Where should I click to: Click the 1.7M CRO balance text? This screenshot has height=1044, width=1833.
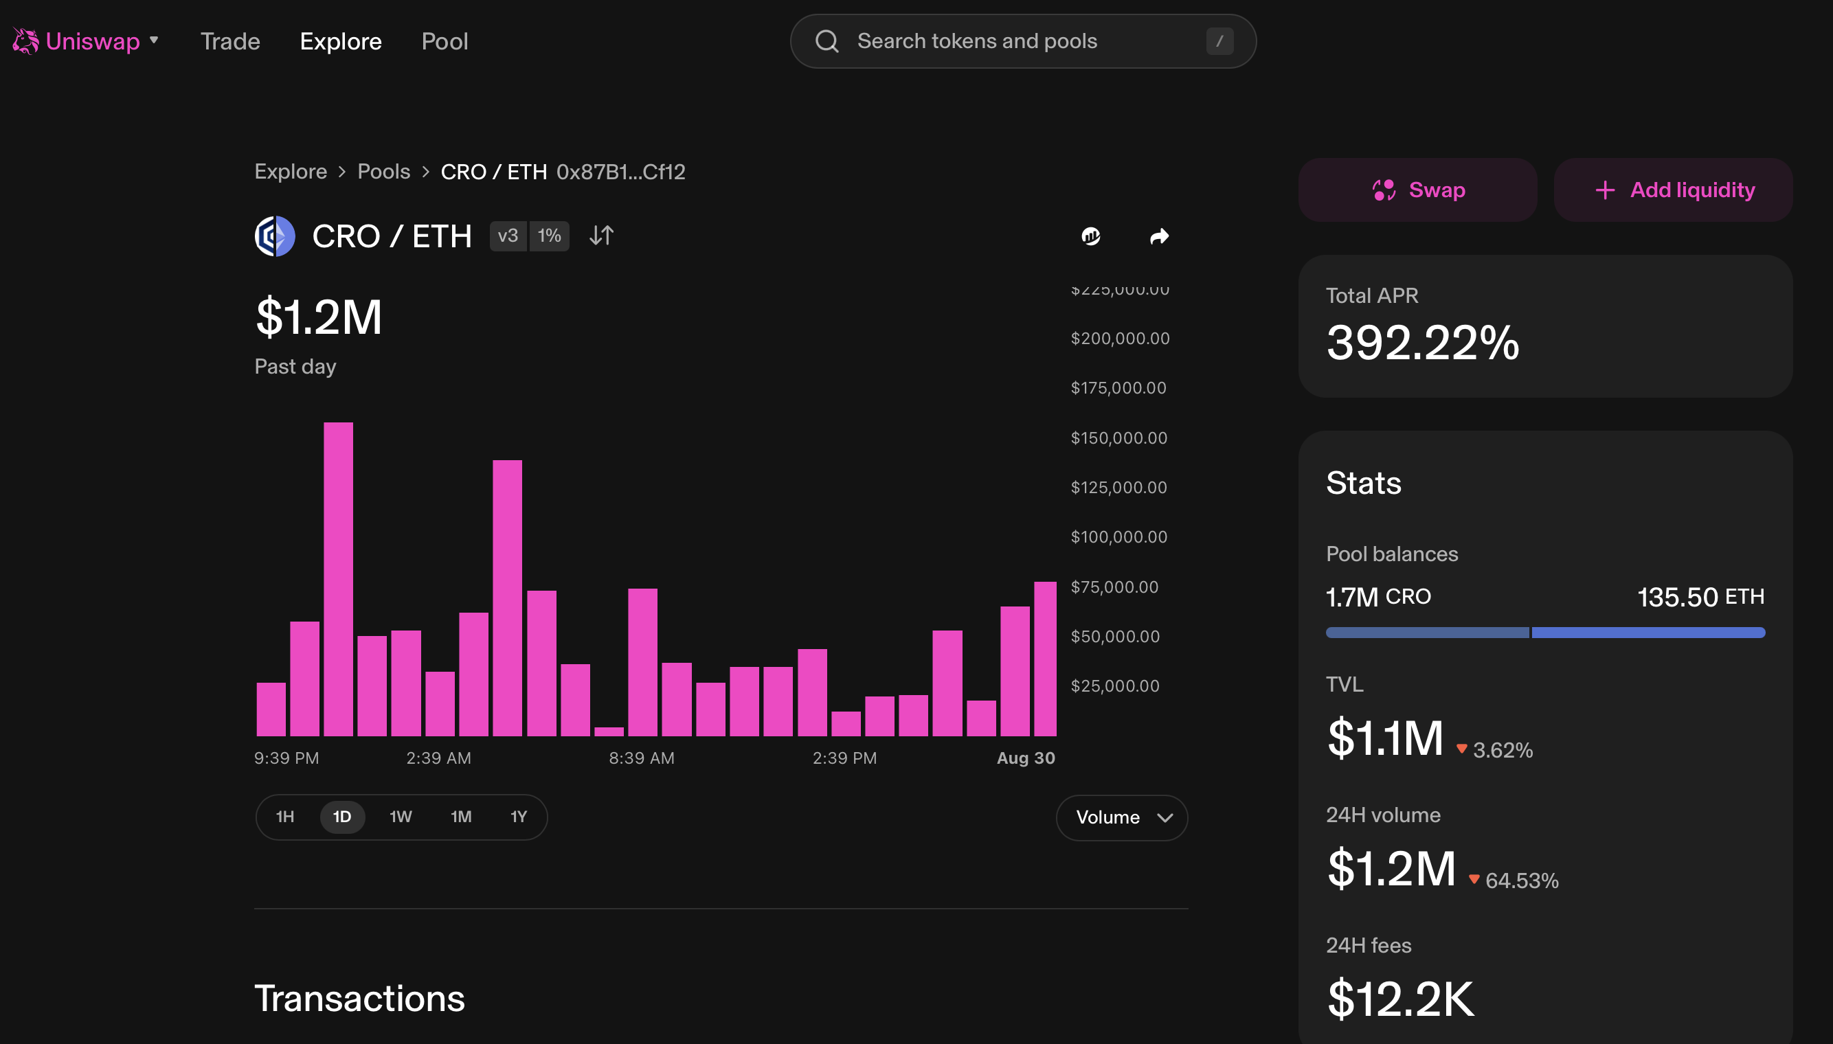[x=1378, y=597]
